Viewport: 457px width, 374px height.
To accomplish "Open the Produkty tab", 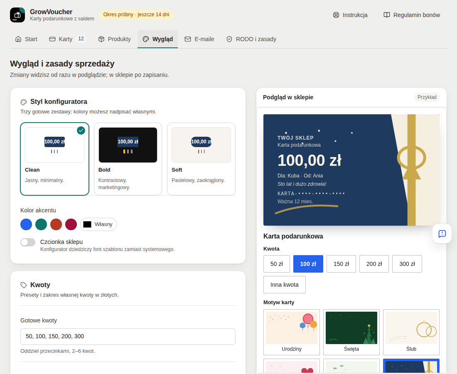I will [115, 39].
